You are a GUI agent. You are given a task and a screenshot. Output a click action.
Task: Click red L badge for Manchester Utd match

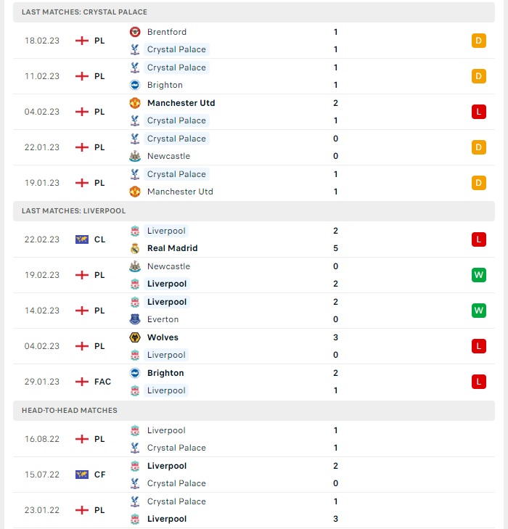tap(479, 112)
